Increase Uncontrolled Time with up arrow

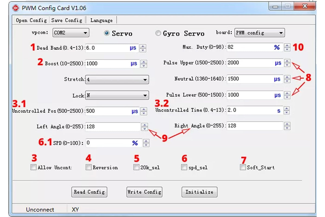coord(287,108)
